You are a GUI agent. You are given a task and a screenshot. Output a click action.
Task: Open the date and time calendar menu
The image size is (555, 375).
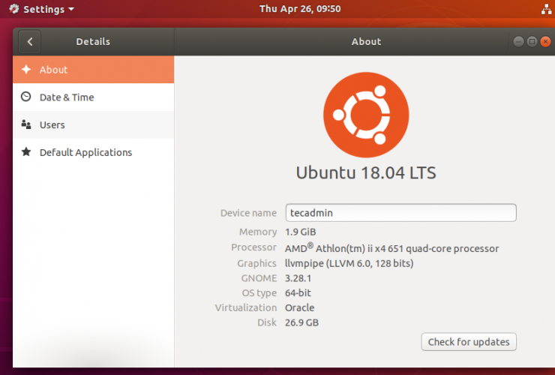coord(300,9)
